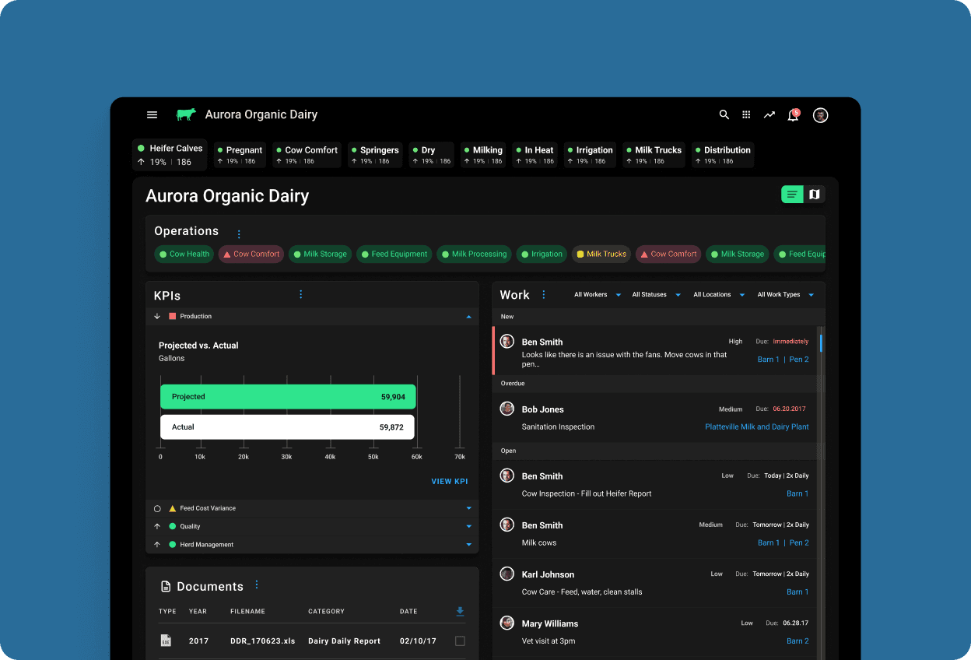
Task: Click Karl Johnson avatar
Action: [x=507, y=574]
